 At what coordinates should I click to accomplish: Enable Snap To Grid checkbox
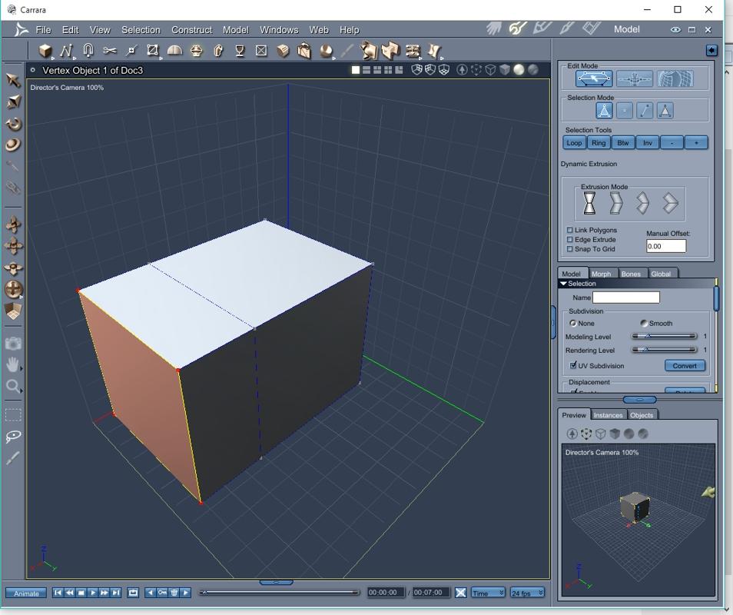point(569,249)
